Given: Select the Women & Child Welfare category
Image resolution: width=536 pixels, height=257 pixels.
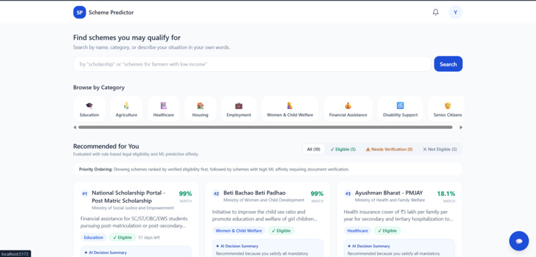Looking at the screenshot, I should [290, 109].
